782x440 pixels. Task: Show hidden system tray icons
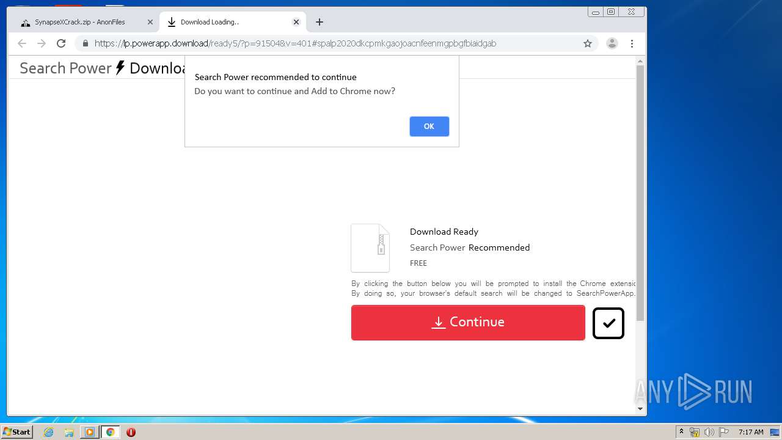(681, 432)
